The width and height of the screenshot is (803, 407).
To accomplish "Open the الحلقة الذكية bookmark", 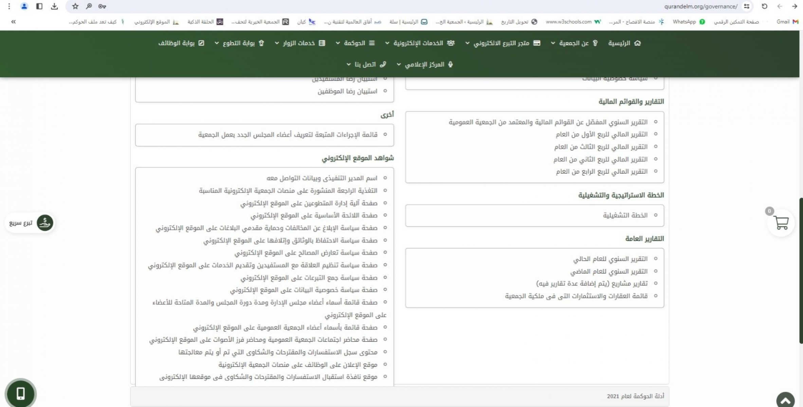I will click(205, 22).
